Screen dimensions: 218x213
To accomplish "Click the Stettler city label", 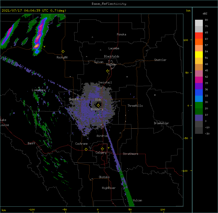I will pos(160,60).
